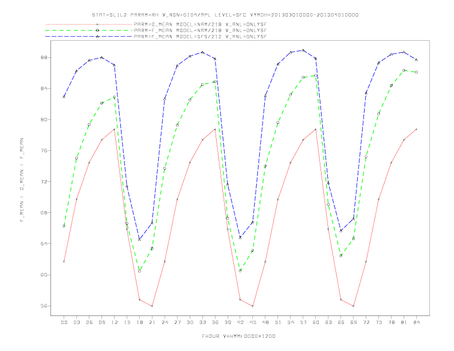Click x-axis tick label 36
The height and width of the screenshot is (351, 454).
tap(215, 322)
